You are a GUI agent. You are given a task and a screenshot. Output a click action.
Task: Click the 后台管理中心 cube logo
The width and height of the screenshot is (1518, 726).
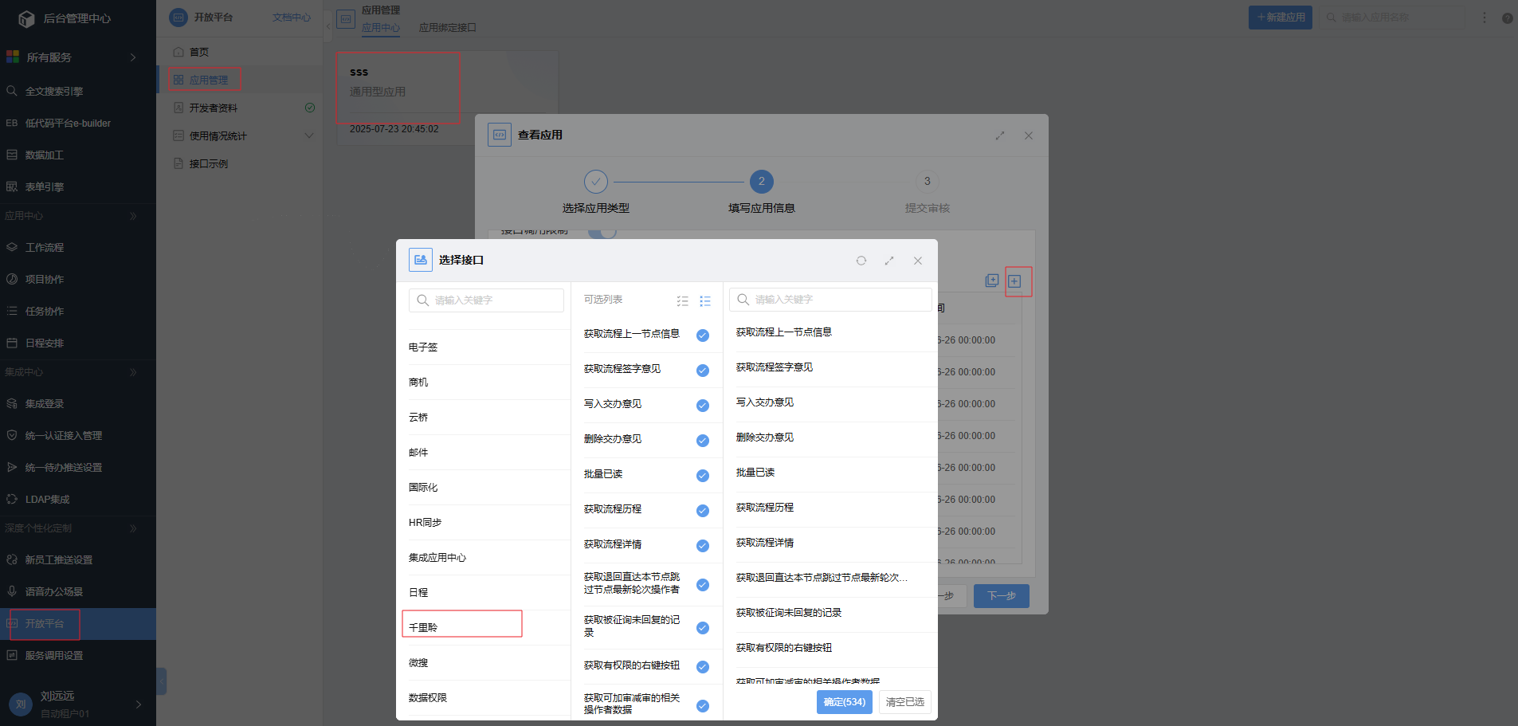pyautogui.click(x=26, y=18)
